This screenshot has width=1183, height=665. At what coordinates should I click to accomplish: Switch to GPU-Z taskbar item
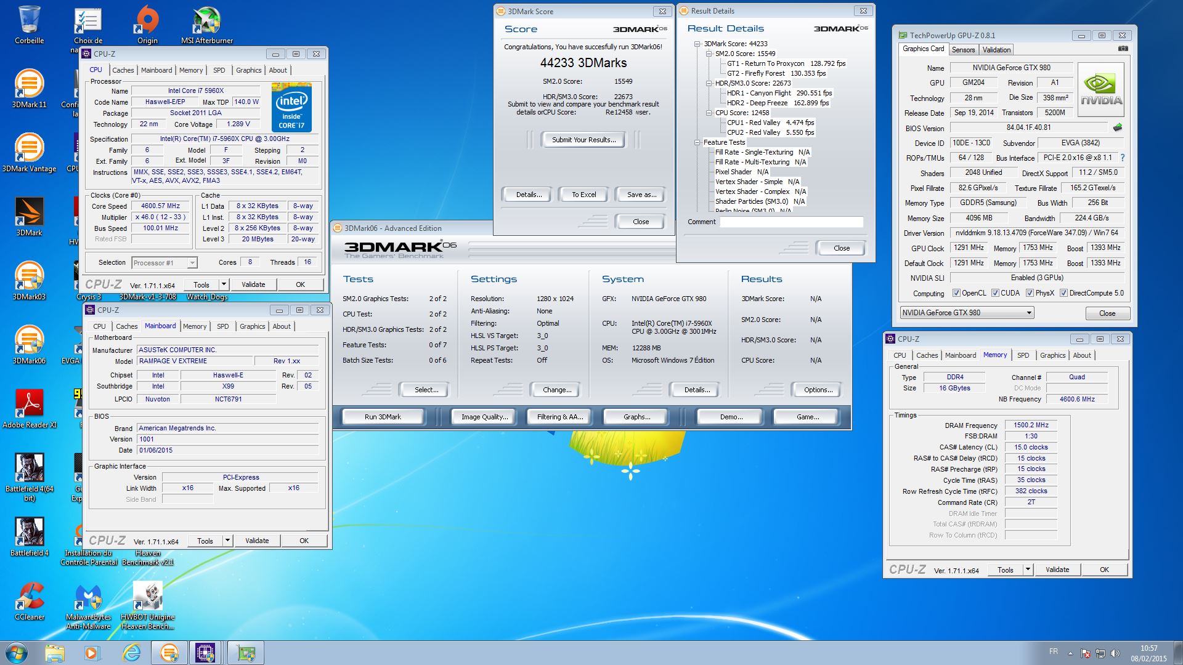[245, 653]
